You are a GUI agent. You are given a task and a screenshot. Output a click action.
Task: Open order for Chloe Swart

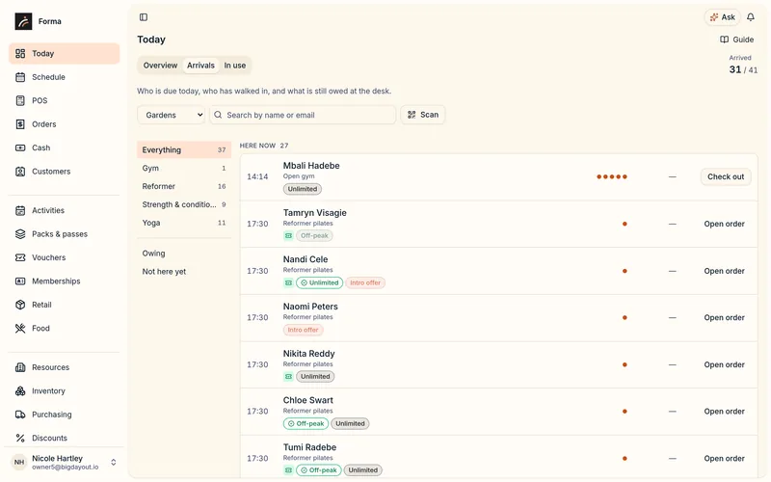(724, 412)
